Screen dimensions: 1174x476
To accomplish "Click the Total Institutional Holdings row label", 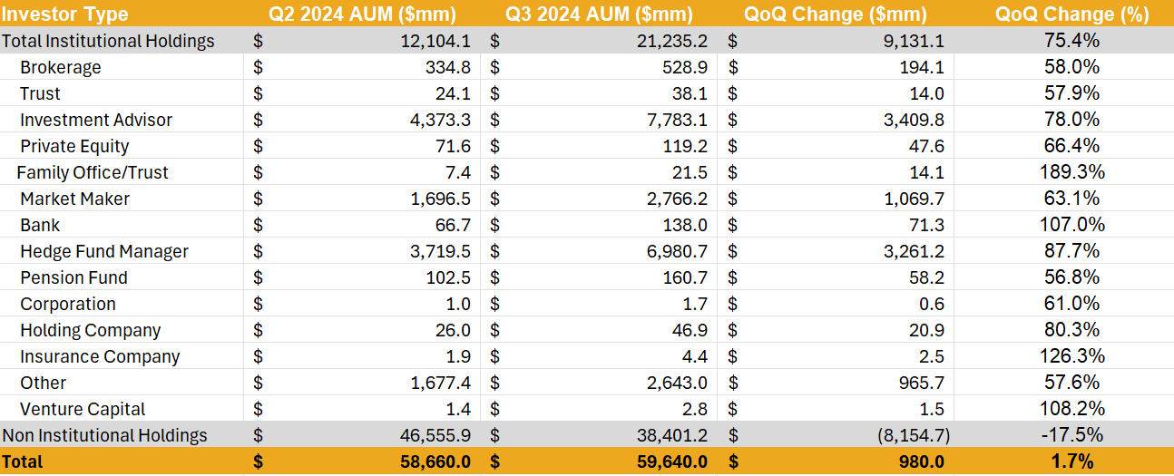I will point(108,41).
